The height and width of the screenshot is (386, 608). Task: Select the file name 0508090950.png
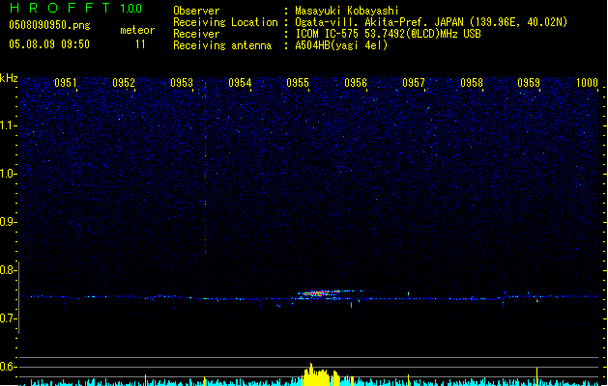(49, 25)
